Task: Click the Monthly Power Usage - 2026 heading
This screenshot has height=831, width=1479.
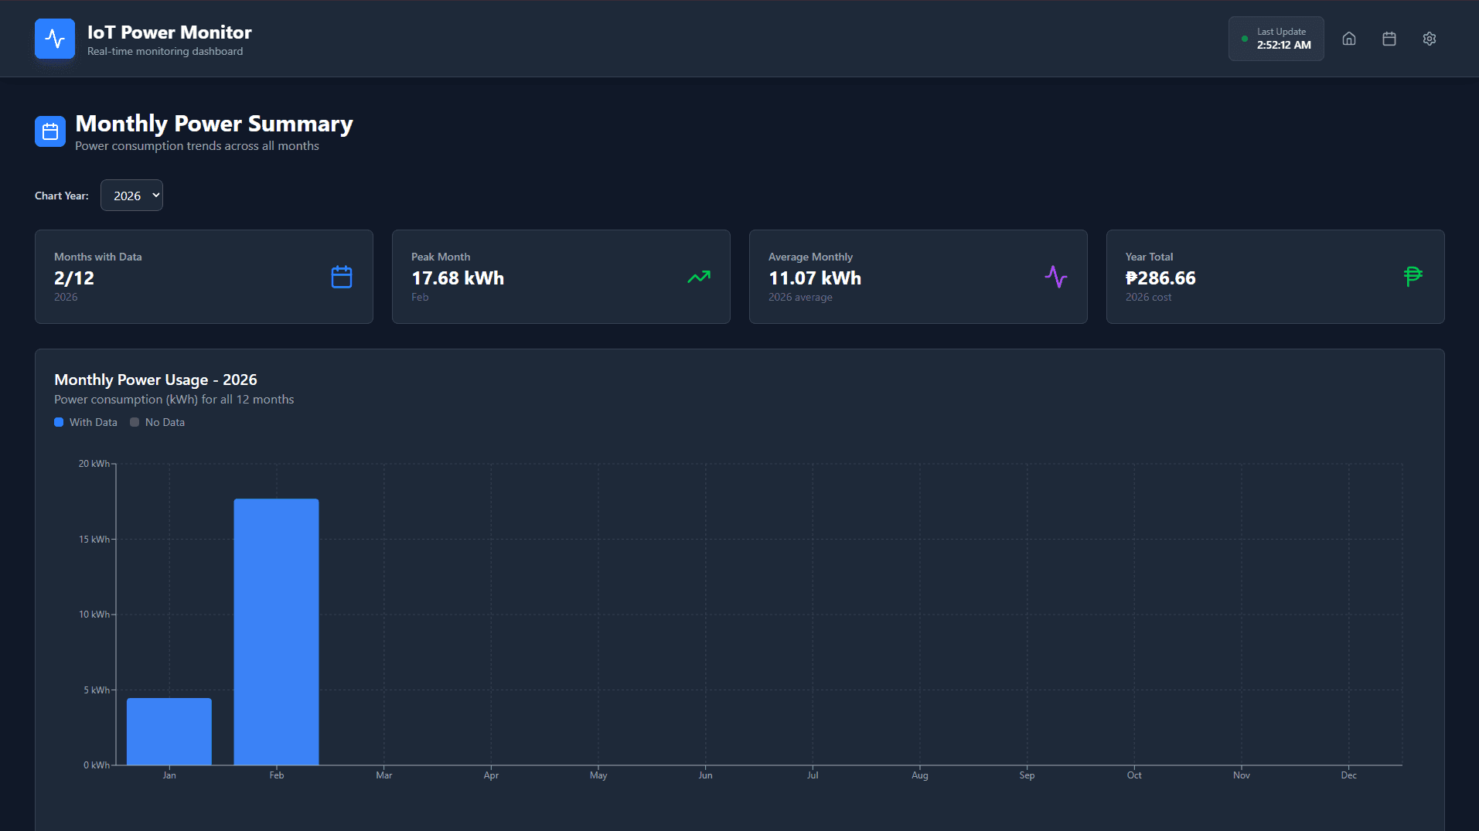Action: (x=155, y=380)
